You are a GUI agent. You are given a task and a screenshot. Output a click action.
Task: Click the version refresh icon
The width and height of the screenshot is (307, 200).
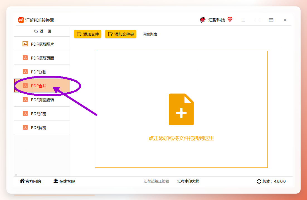(x=259, y=181)
